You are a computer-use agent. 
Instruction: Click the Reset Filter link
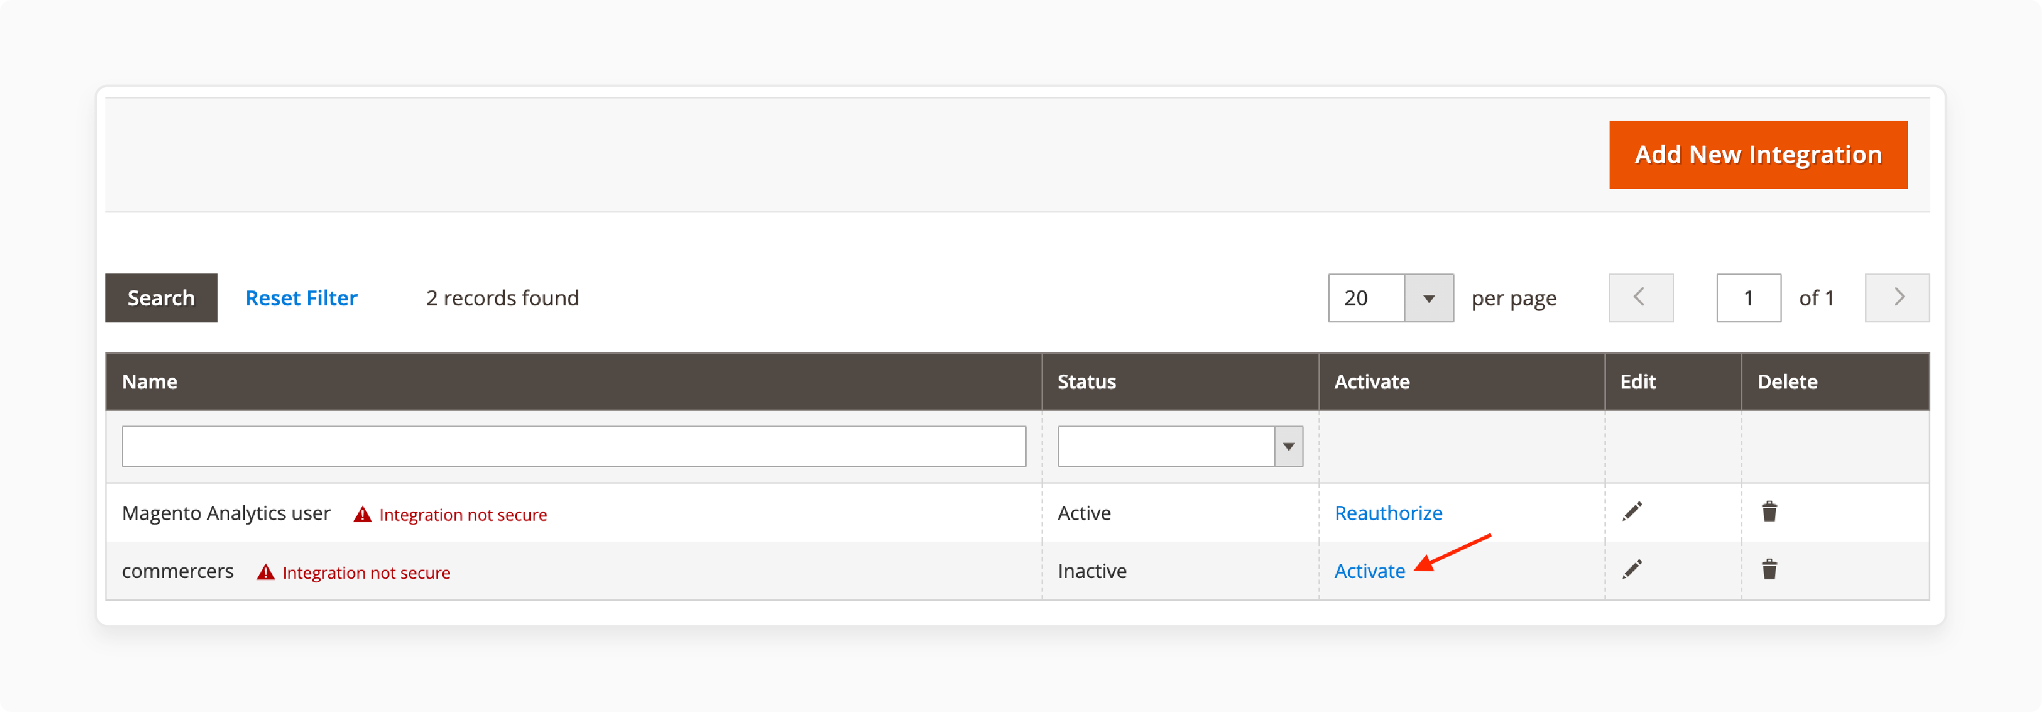[x=301, y=298]
